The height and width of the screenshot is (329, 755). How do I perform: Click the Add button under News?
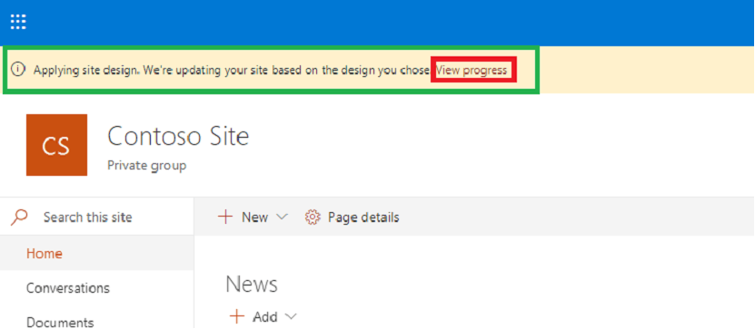click(263, 316)
